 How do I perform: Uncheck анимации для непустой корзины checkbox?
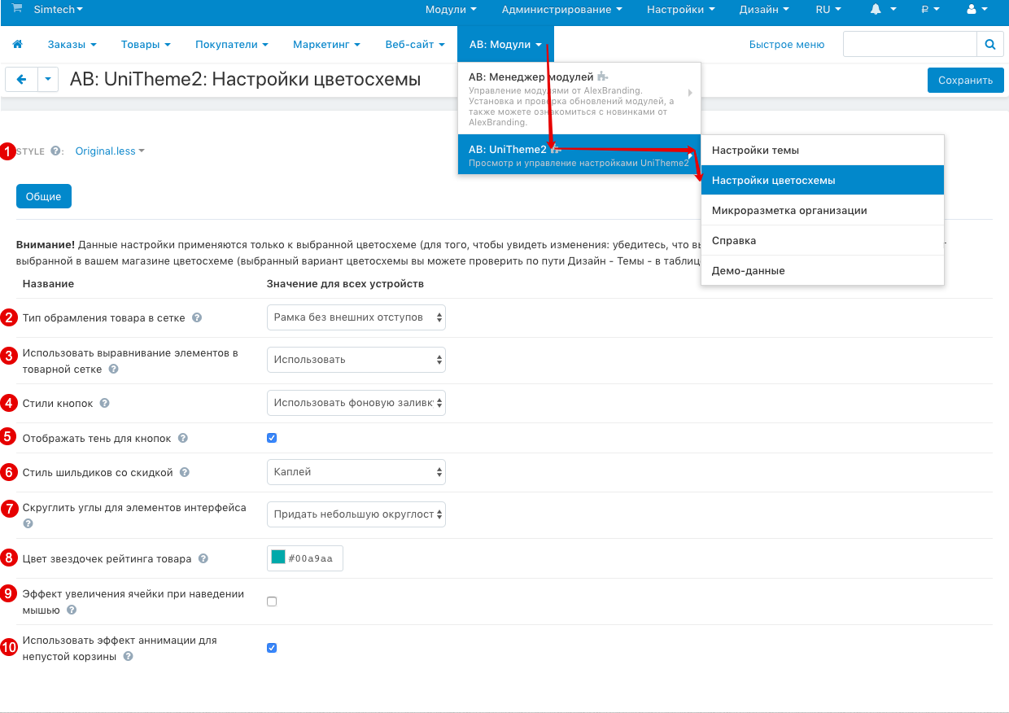pyautogui.click(x=272, y=648)
